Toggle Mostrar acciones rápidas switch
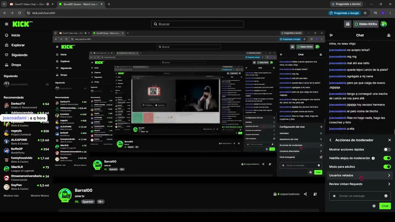The height and width of the screenshot is (222, 395). pos(387,150)
